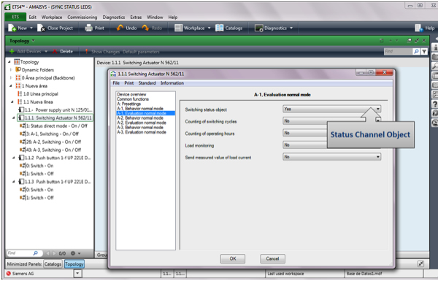
Task: Open the dialog Information menu
Action: coord(172,83)
